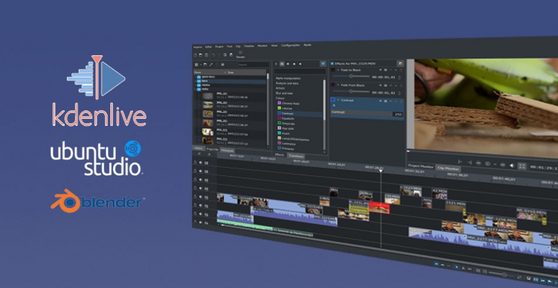Click the open project folder icon
This screenshot has height=288, width=558.
[x=201, y=55]
